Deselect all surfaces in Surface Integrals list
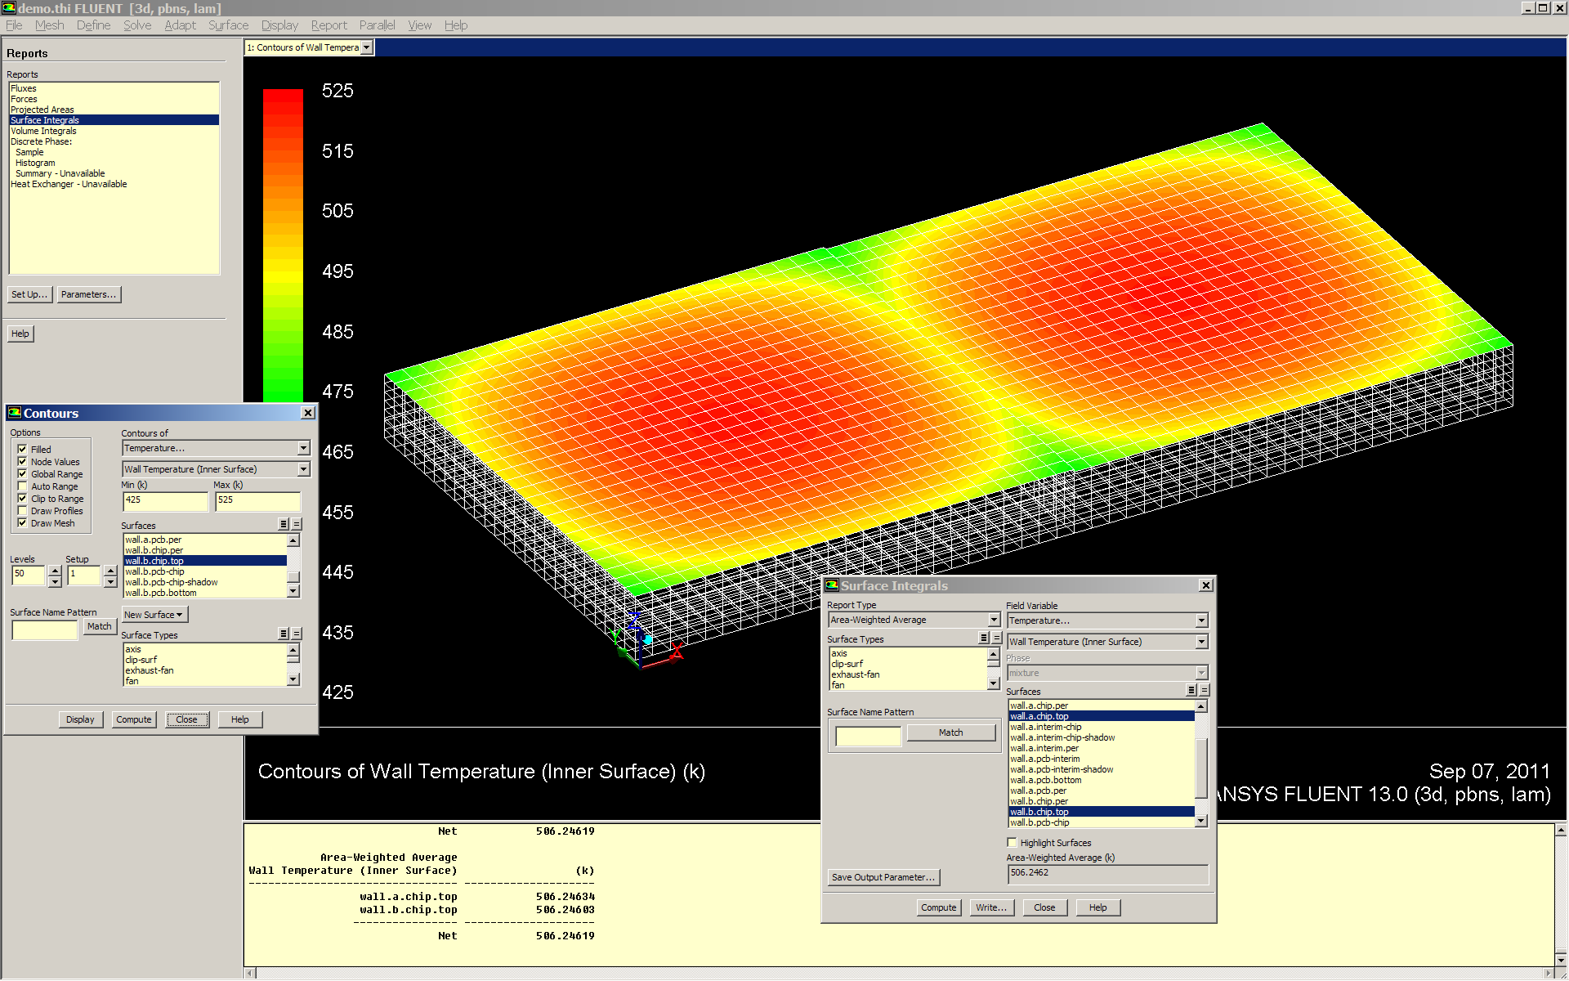1569x981 pixels. [x=1204, y=691]
